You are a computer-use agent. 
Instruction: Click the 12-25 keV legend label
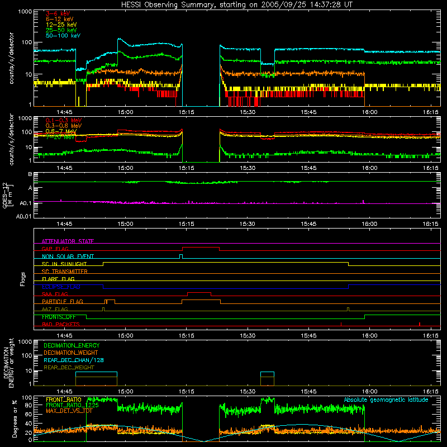point(61,25)
